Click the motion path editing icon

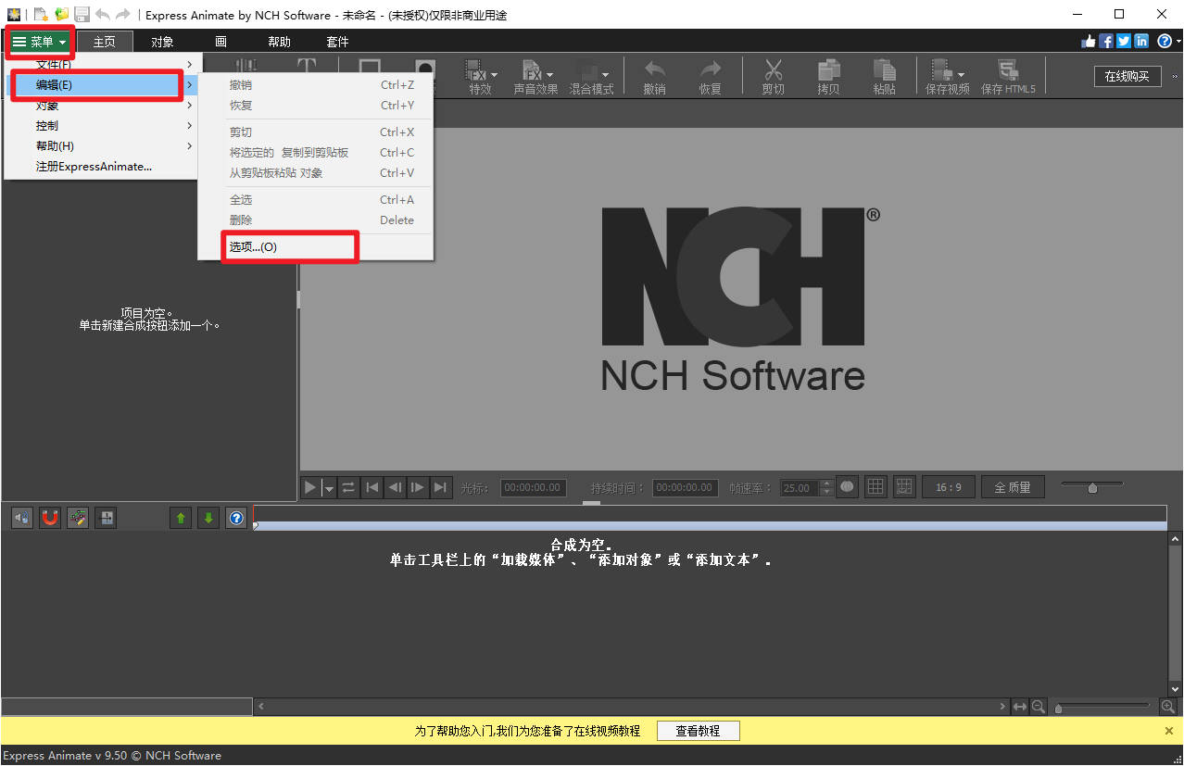click(78, 518)
